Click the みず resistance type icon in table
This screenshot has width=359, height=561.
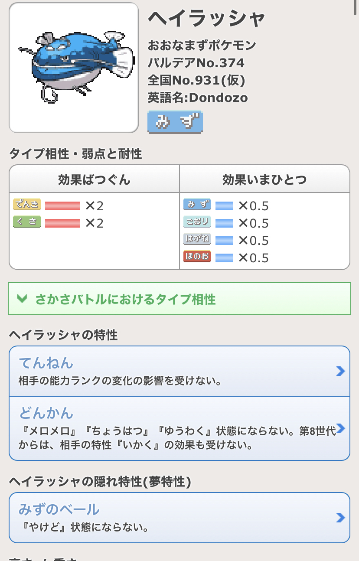pyautogui.click(x=197, y=204)
